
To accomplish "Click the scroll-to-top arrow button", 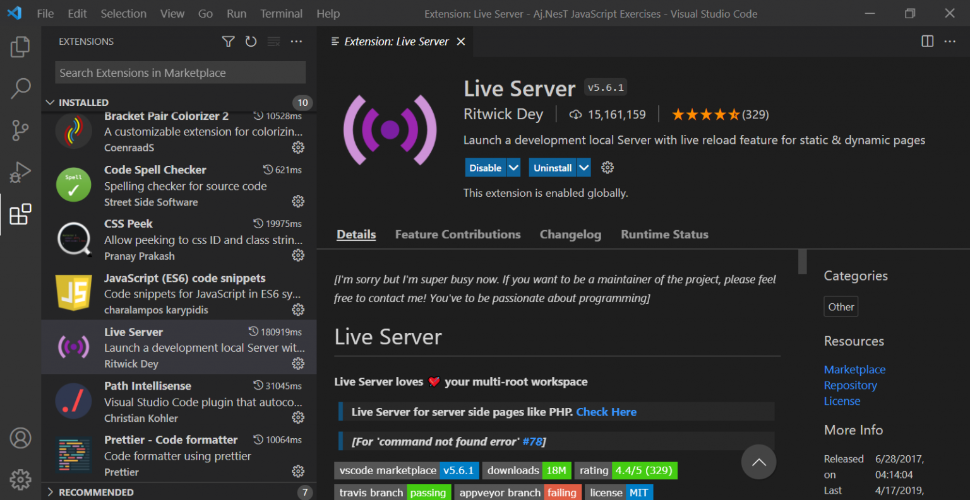I will pyautogui.click(x=758, y=462).
